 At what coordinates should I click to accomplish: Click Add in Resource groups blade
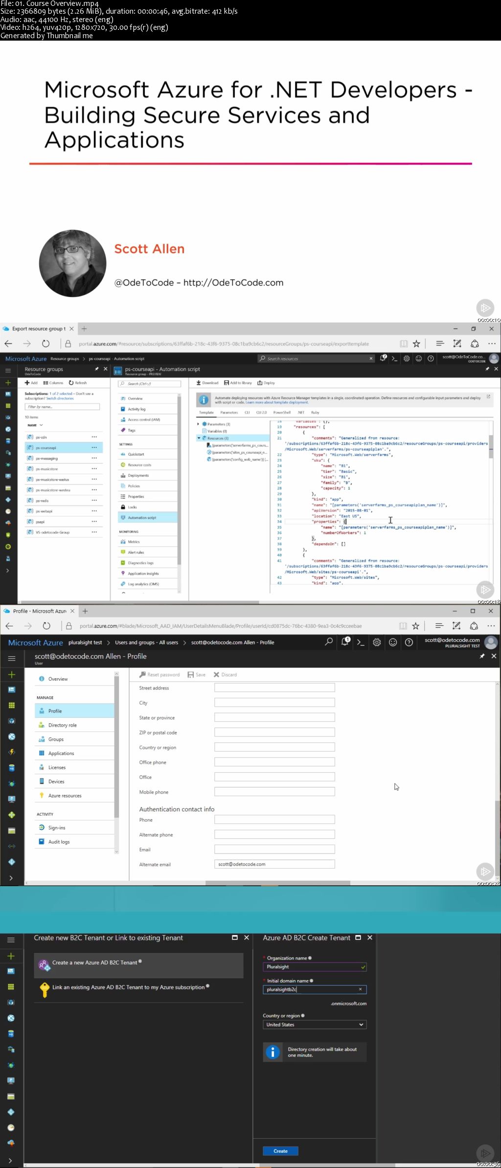coord(31,383)
